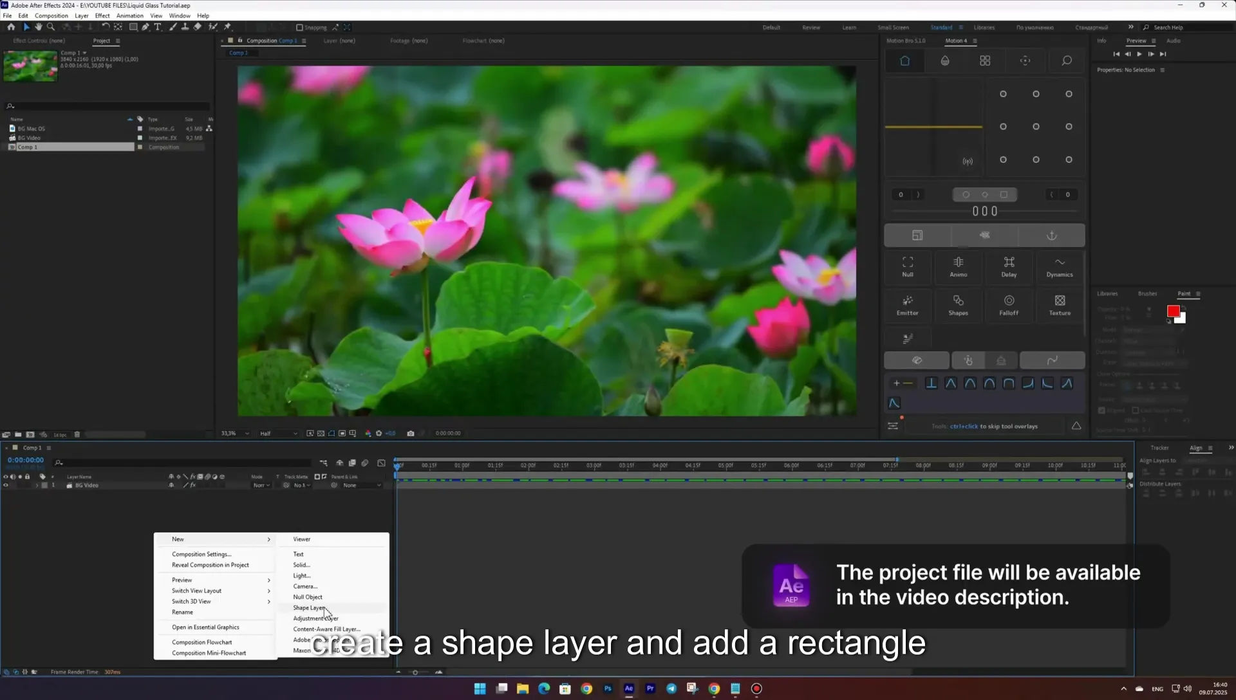The image size is (1236, 700).
Task: Open the Motion 4 search magnifier tab
Action: pyautogui.click(x=1067, y=60)
